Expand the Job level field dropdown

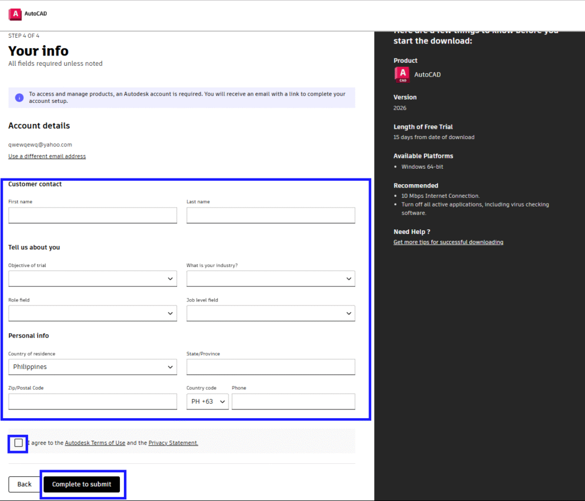click(270, 313)
